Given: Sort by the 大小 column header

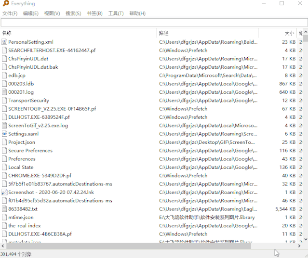Looking at the screenshot, I should pyautogui.click(x=277, y=33).
